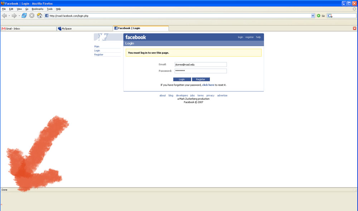
Task: Click the face image in sidebar header
Action: [108, 37]
